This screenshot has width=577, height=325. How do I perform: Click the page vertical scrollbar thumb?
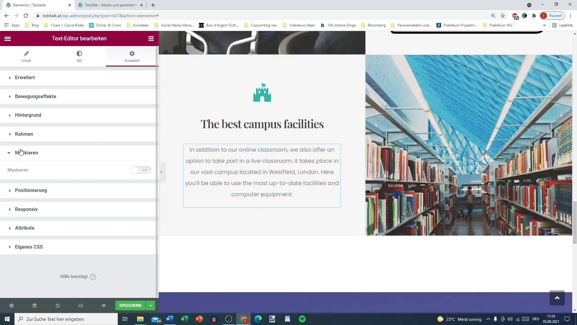click(575, 223)
